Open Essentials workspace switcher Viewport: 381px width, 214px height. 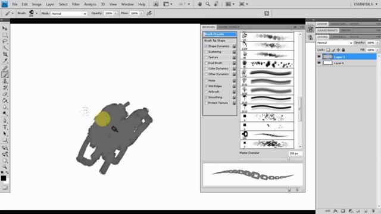[x=366, y=4]
